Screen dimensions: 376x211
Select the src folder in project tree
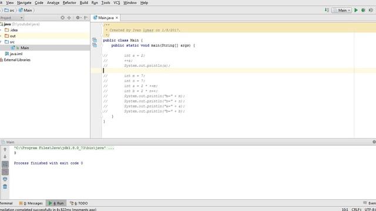(x=45, y=42)
